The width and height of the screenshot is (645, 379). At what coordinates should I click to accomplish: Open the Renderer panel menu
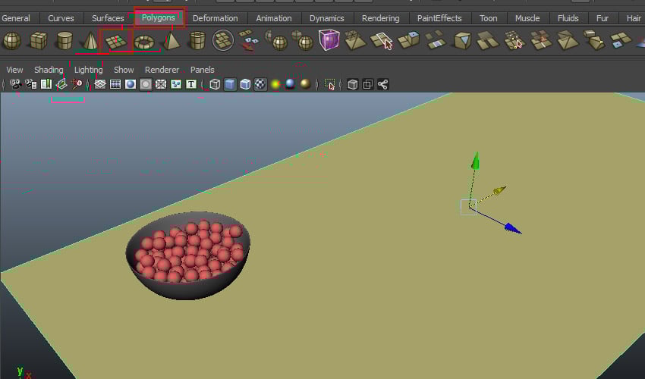162,70
